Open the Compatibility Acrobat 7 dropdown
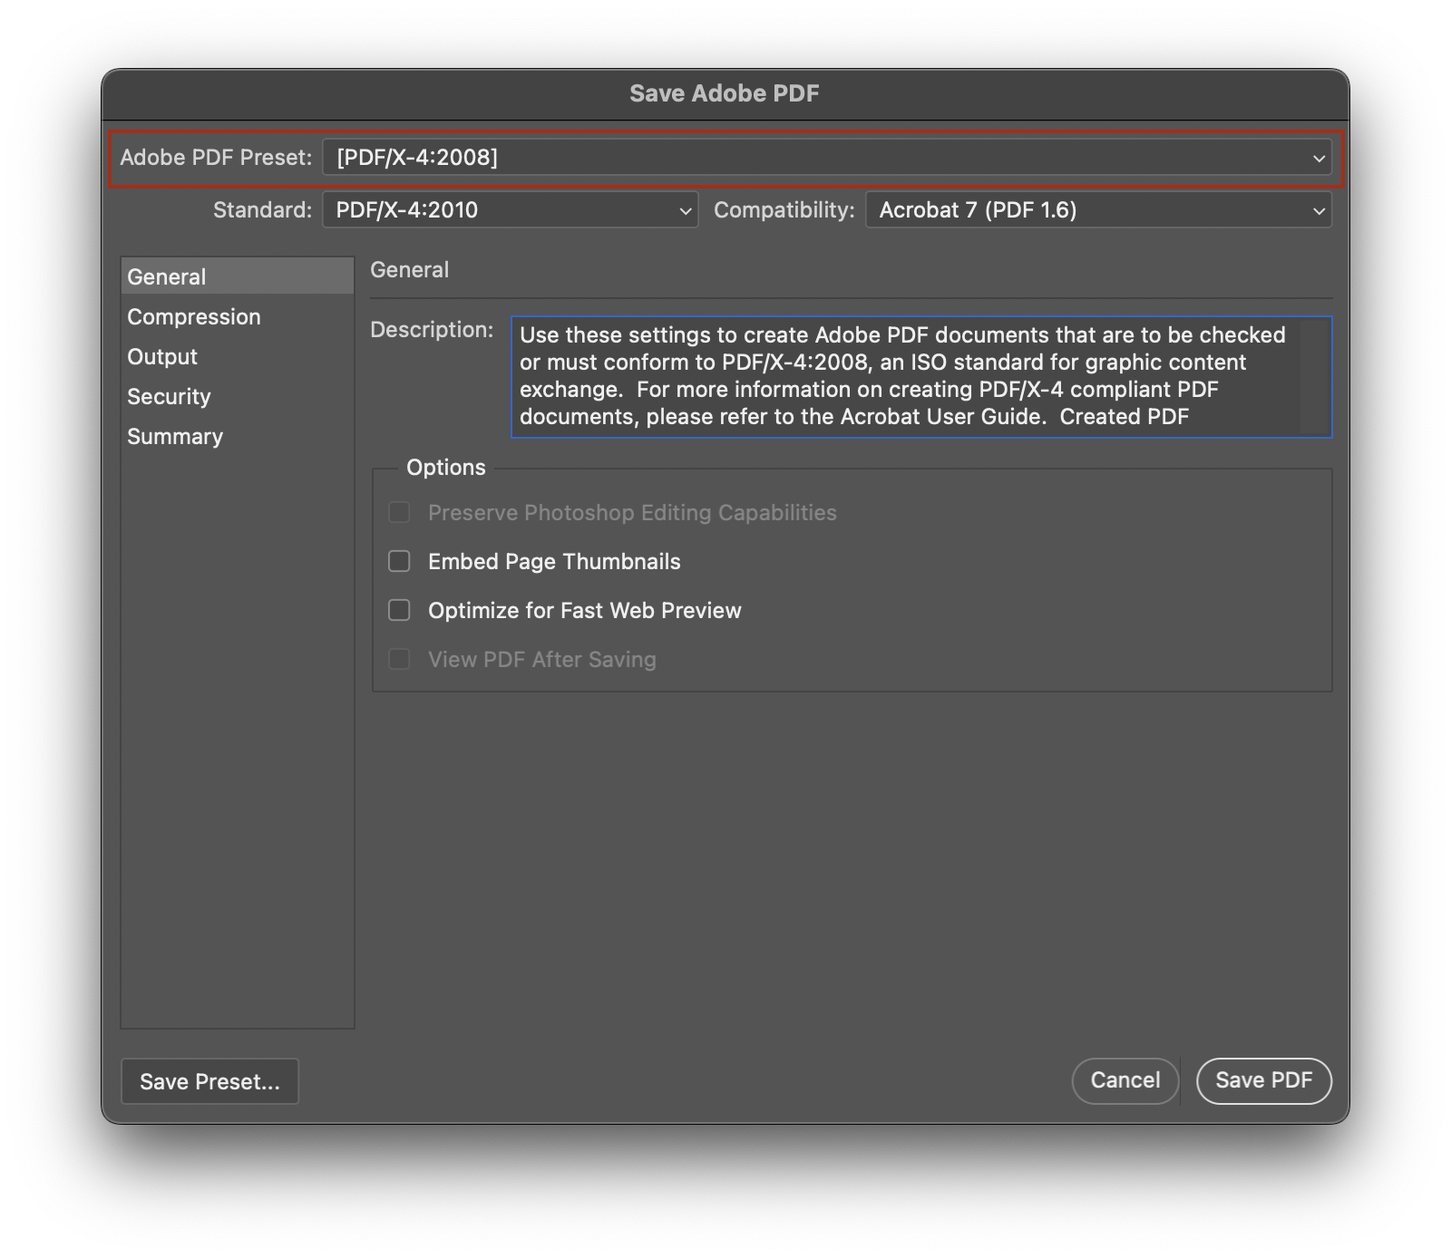Image resolution: width=1451 pixels, height=1258 pixels. (1098, 210)
